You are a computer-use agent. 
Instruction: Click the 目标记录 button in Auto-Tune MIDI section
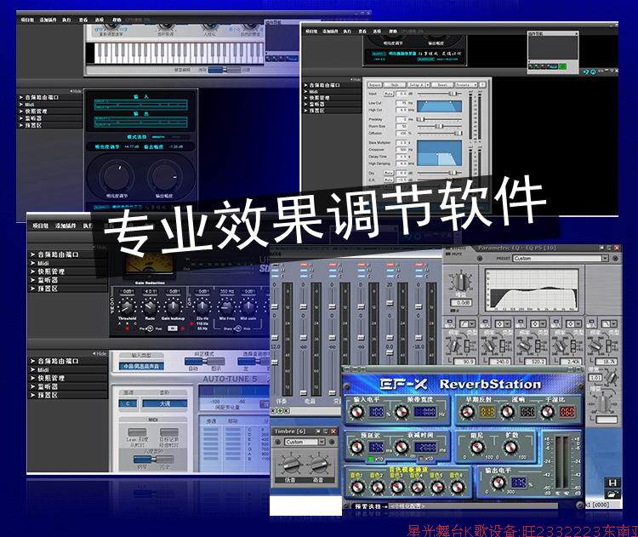[x=169, y=433]
